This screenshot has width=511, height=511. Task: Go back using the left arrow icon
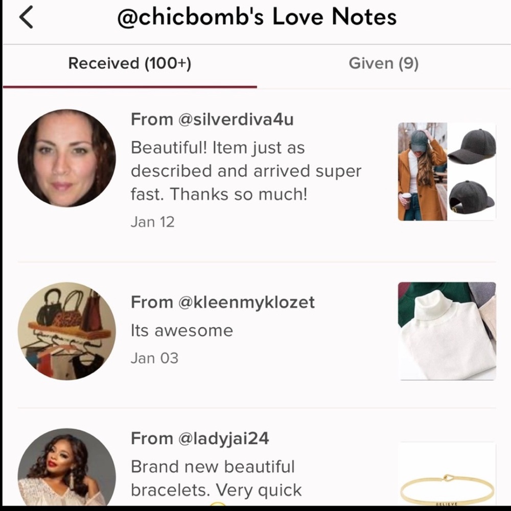click(x=26, y=17)
